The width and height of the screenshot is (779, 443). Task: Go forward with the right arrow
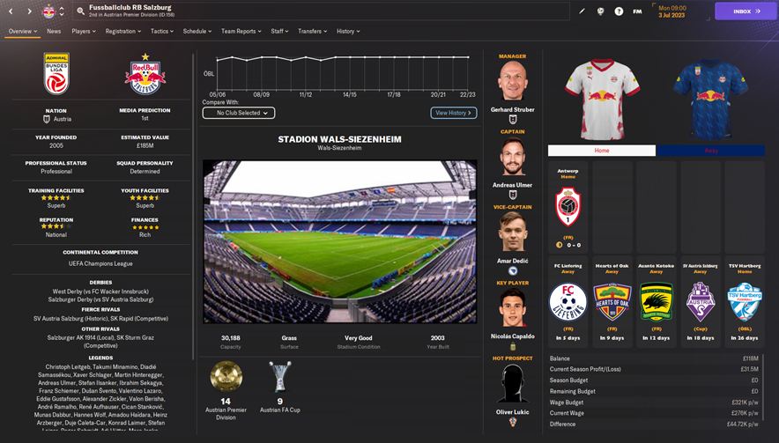pyautogui.click(x=29, y=11)
